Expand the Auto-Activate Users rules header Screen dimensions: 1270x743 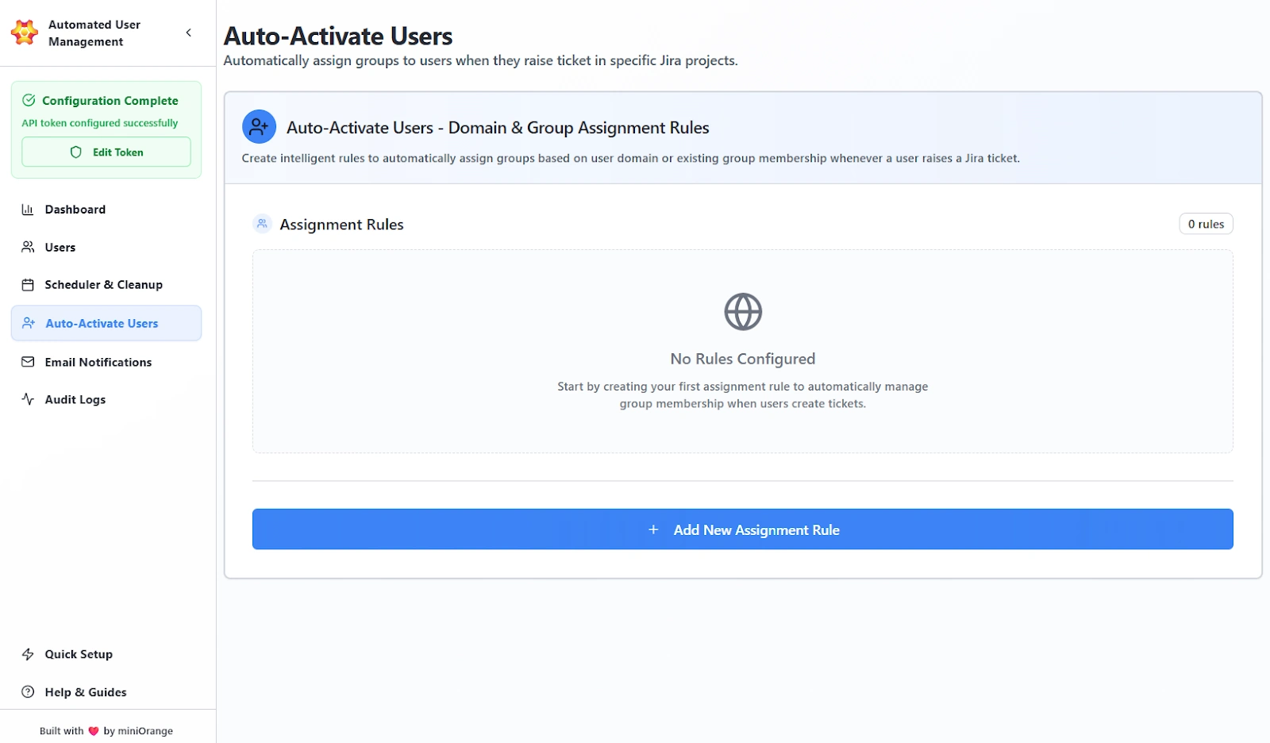pyautogui.click(x=258, y=126)
